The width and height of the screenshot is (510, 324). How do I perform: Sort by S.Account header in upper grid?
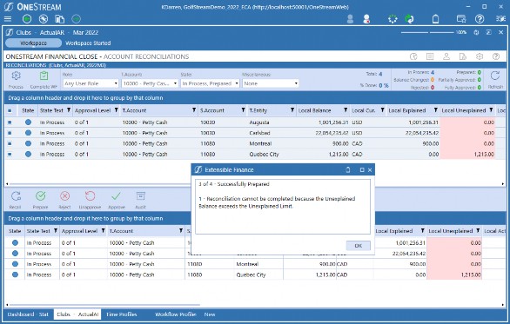212,110
